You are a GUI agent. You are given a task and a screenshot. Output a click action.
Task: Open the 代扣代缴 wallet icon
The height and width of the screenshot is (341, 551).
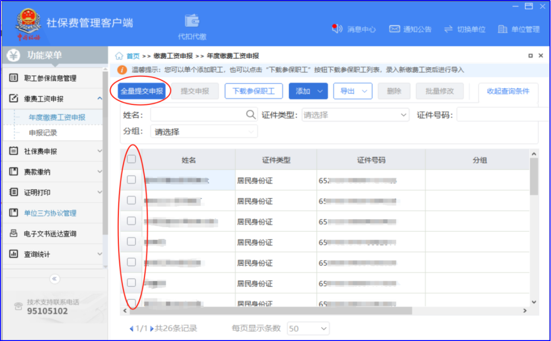[x=192, y=21]
